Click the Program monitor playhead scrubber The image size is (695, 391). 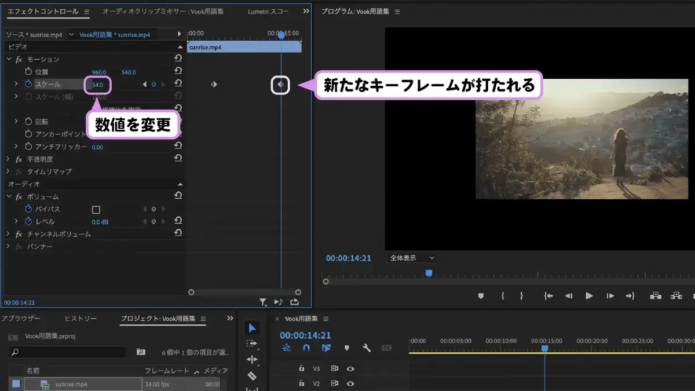tap(429, 273)
